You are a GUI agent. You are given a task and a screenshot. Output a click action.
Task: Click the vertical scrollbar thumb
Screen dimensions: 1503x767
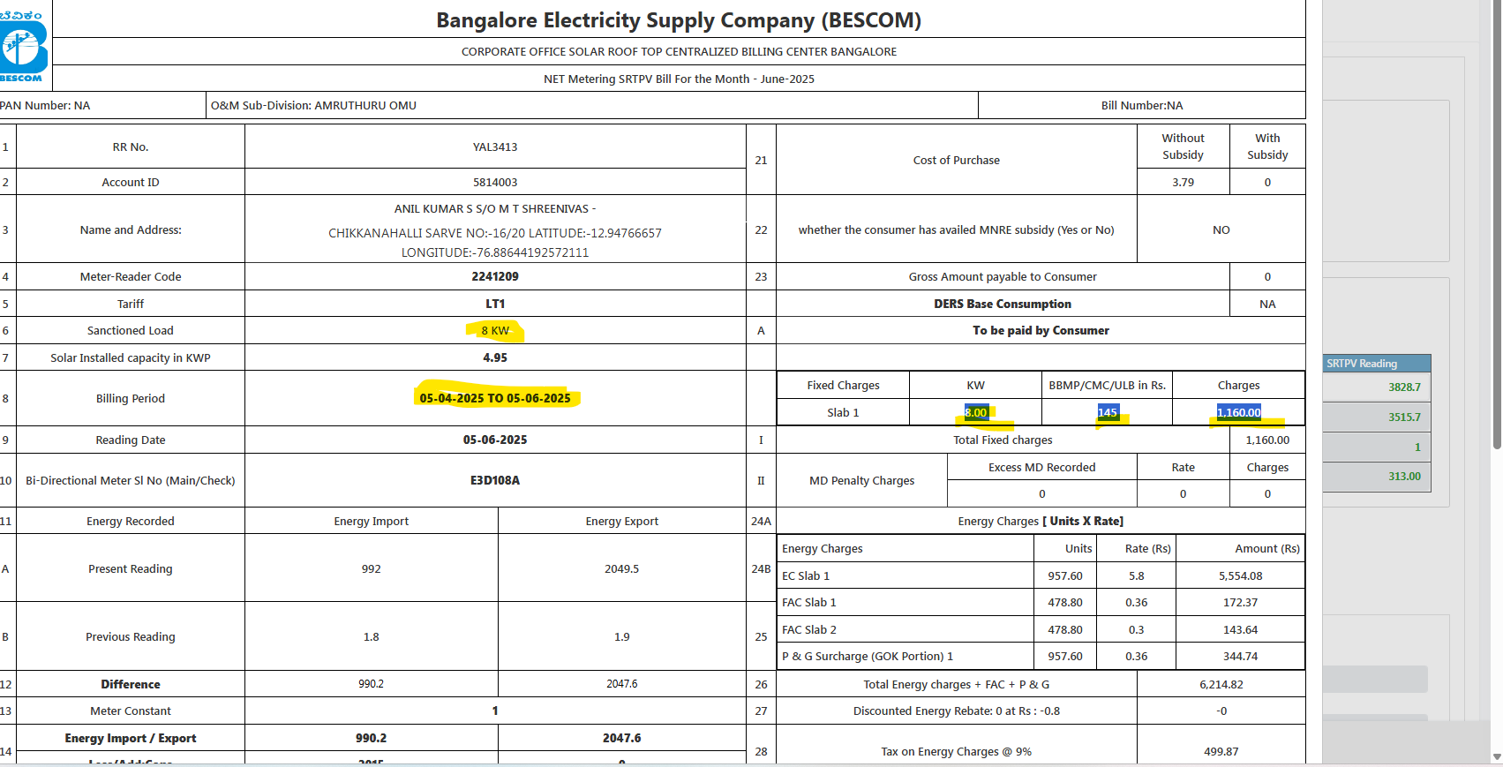pyautogui.click(x=1496, y=225)
